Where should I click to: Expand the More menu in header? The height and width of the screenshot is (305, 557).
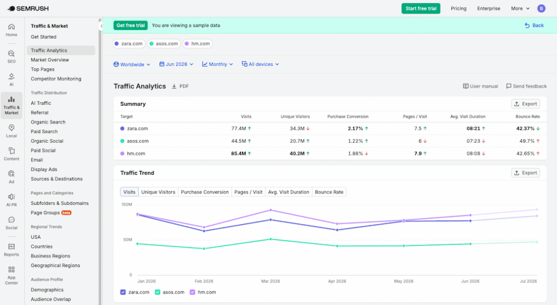(520, 9)
